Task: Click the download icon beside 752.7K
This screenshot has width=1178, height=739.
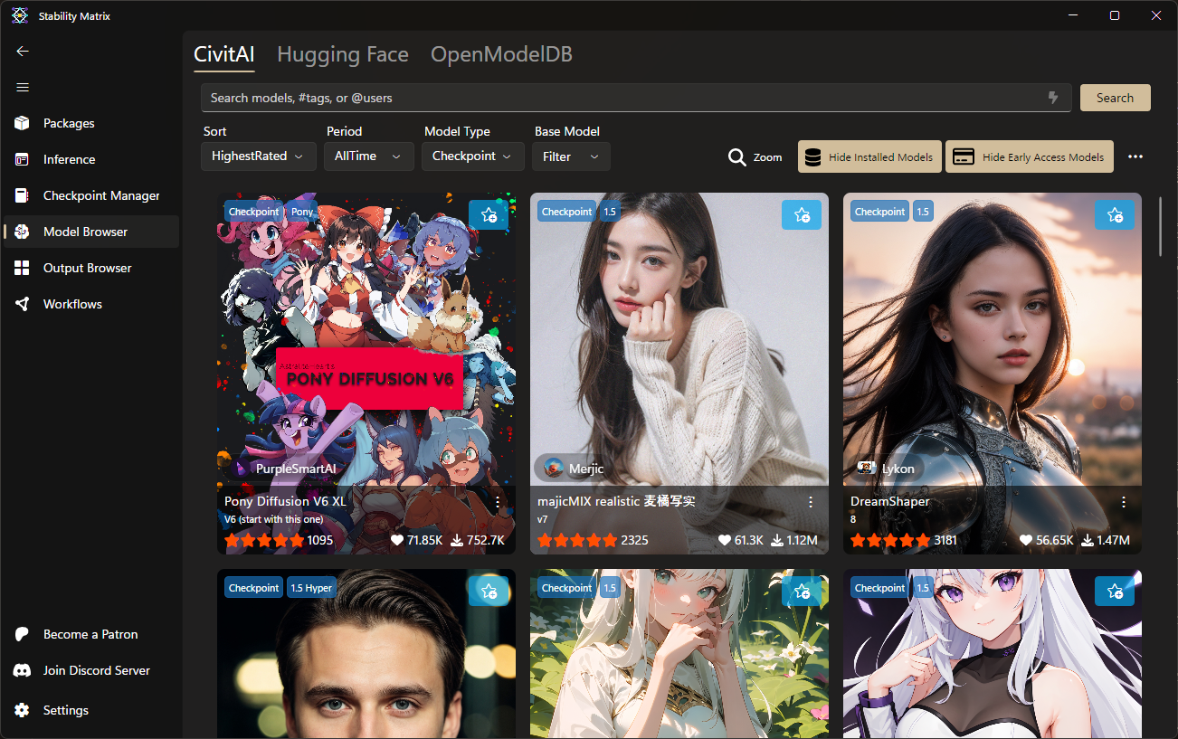Action: point(458,540)
